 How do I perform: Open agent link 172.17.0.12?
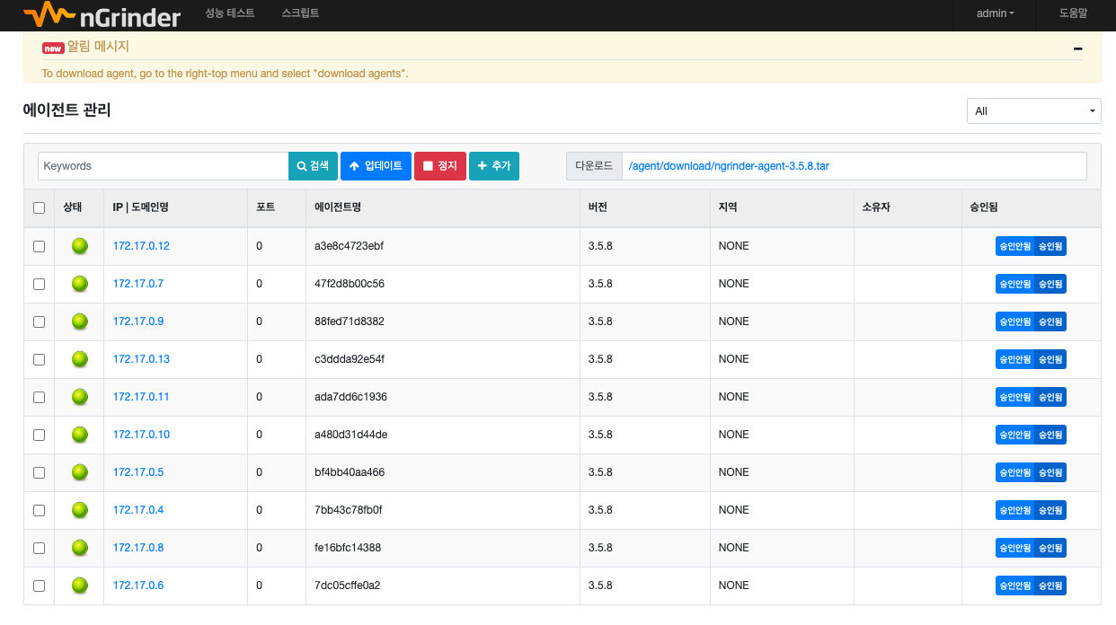click(x=141, y=246)
